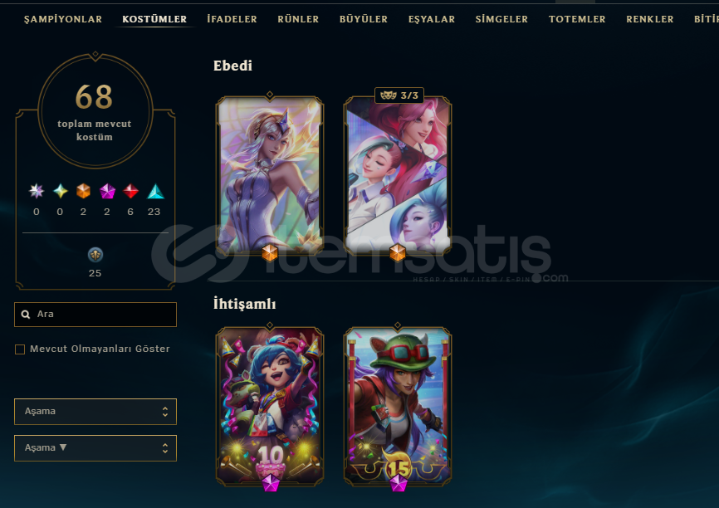719x508 pixels.
Task: Click the magenta Mythic rarity gem icon
Action: pyautogui.click(x=107, y=191)
